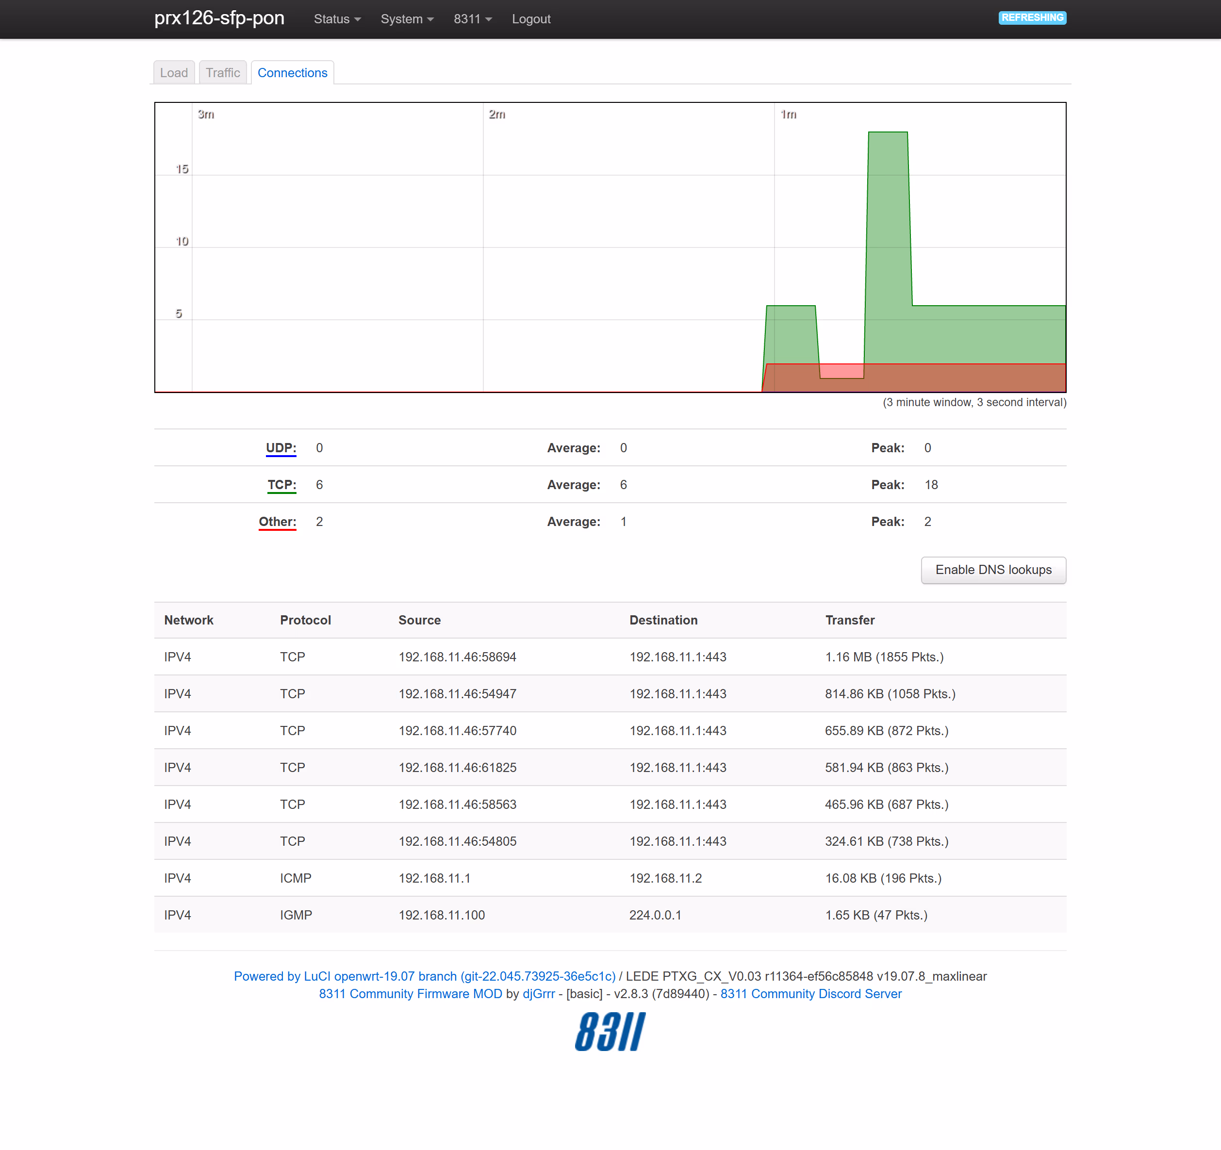Click the ICMP connection row in table

[x=610, y=878]
